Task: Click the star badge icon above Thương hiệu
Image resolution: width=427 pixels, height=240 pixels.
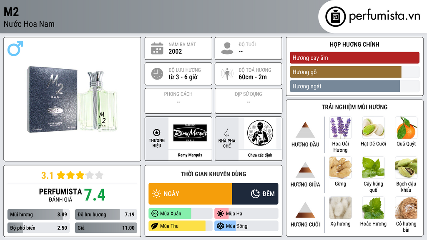Action: point(157,132)
